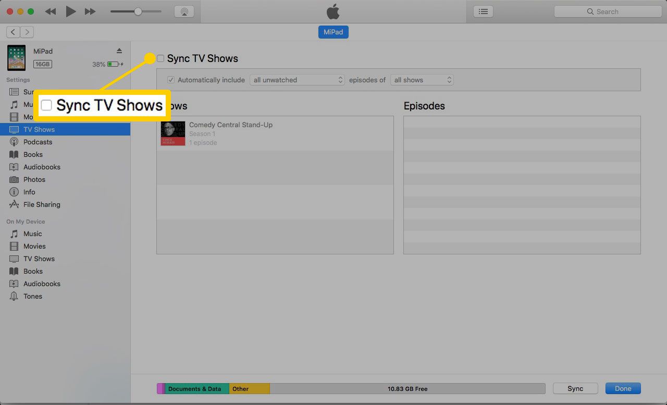Click the Podcasts sidebar icon
This screenshot has height=405, width=667.
click(14, 142)
